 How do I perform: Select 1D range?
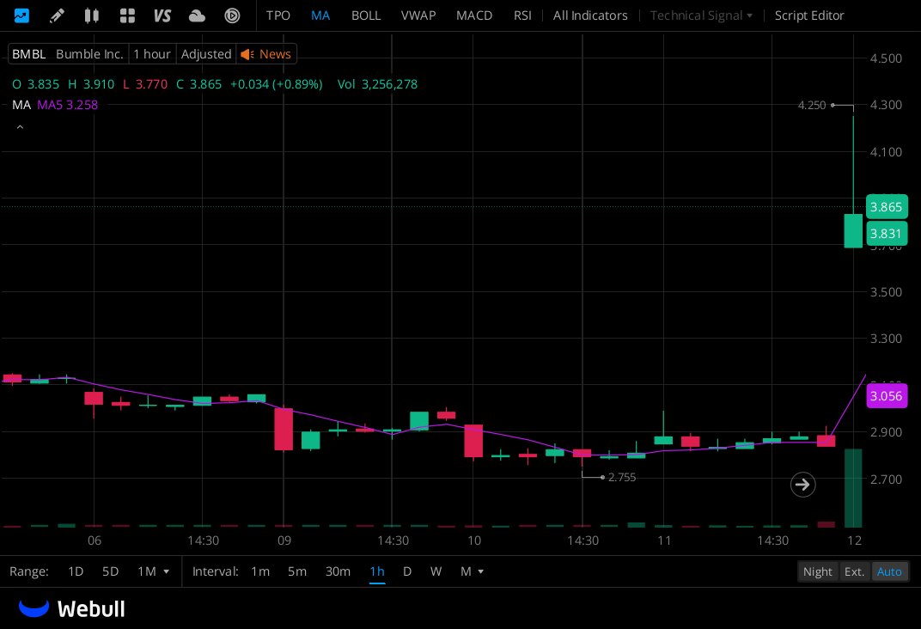coord(76,571)
